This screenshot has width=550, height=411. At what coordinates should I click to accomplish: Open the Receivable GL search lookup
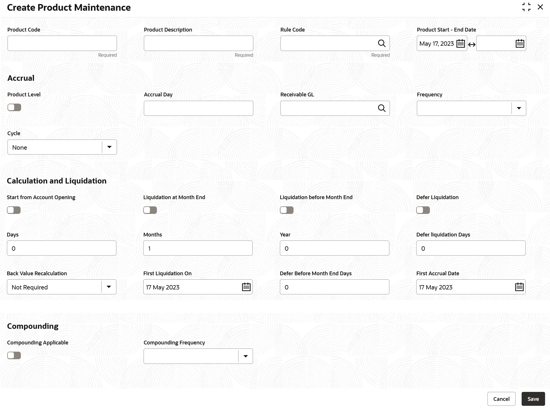(x=382, y=108)
